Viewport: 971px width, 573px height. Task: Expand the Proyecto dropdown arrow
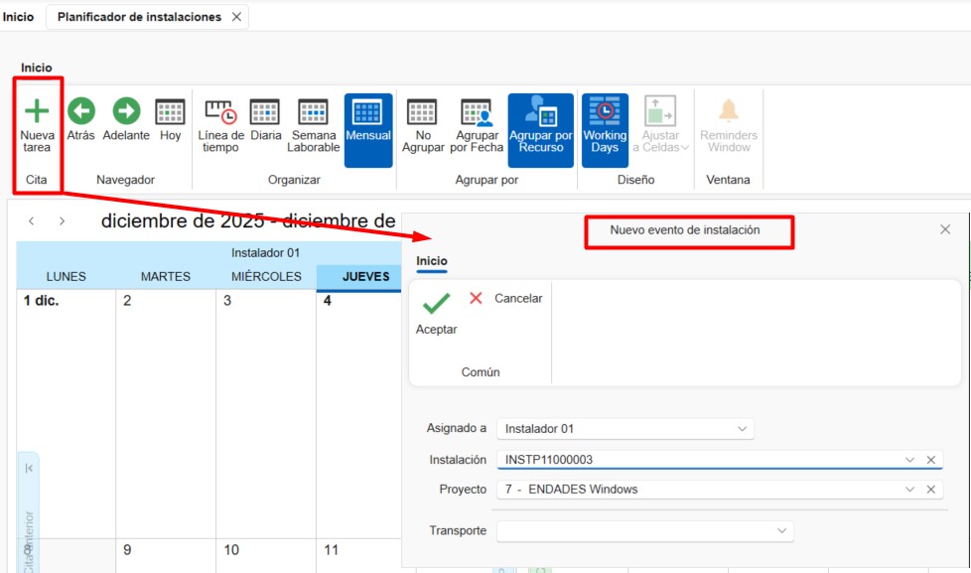click(x=909, y=490)
